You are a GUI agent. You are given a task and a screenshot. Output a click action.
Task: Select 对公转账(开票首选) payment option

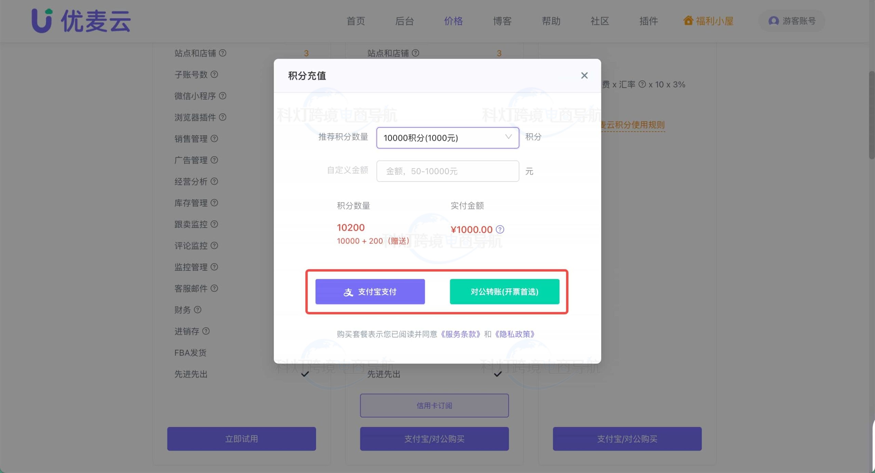coord(504,291)
